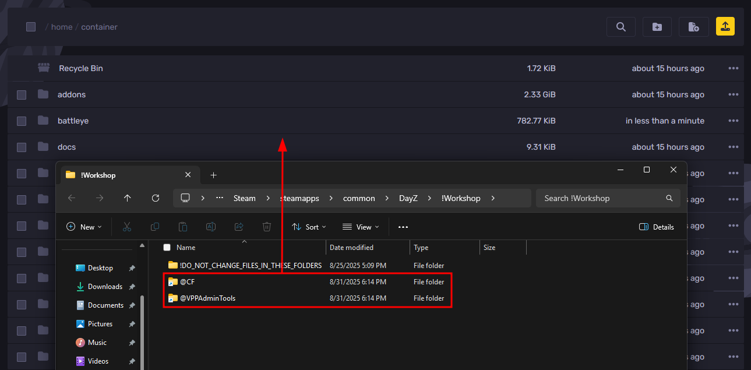Tick the select-all checkbox beside the home breadcrumb
This screenshot has height=370, width=751.
31,27
